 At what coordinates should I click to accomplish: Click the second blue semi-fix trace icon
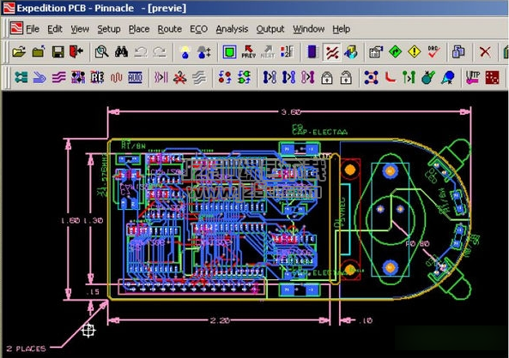(288, 77)
